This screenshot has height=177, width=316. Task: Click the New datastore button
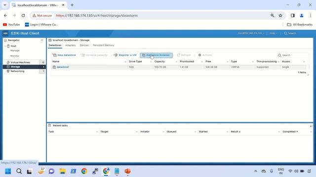point(64,55)
